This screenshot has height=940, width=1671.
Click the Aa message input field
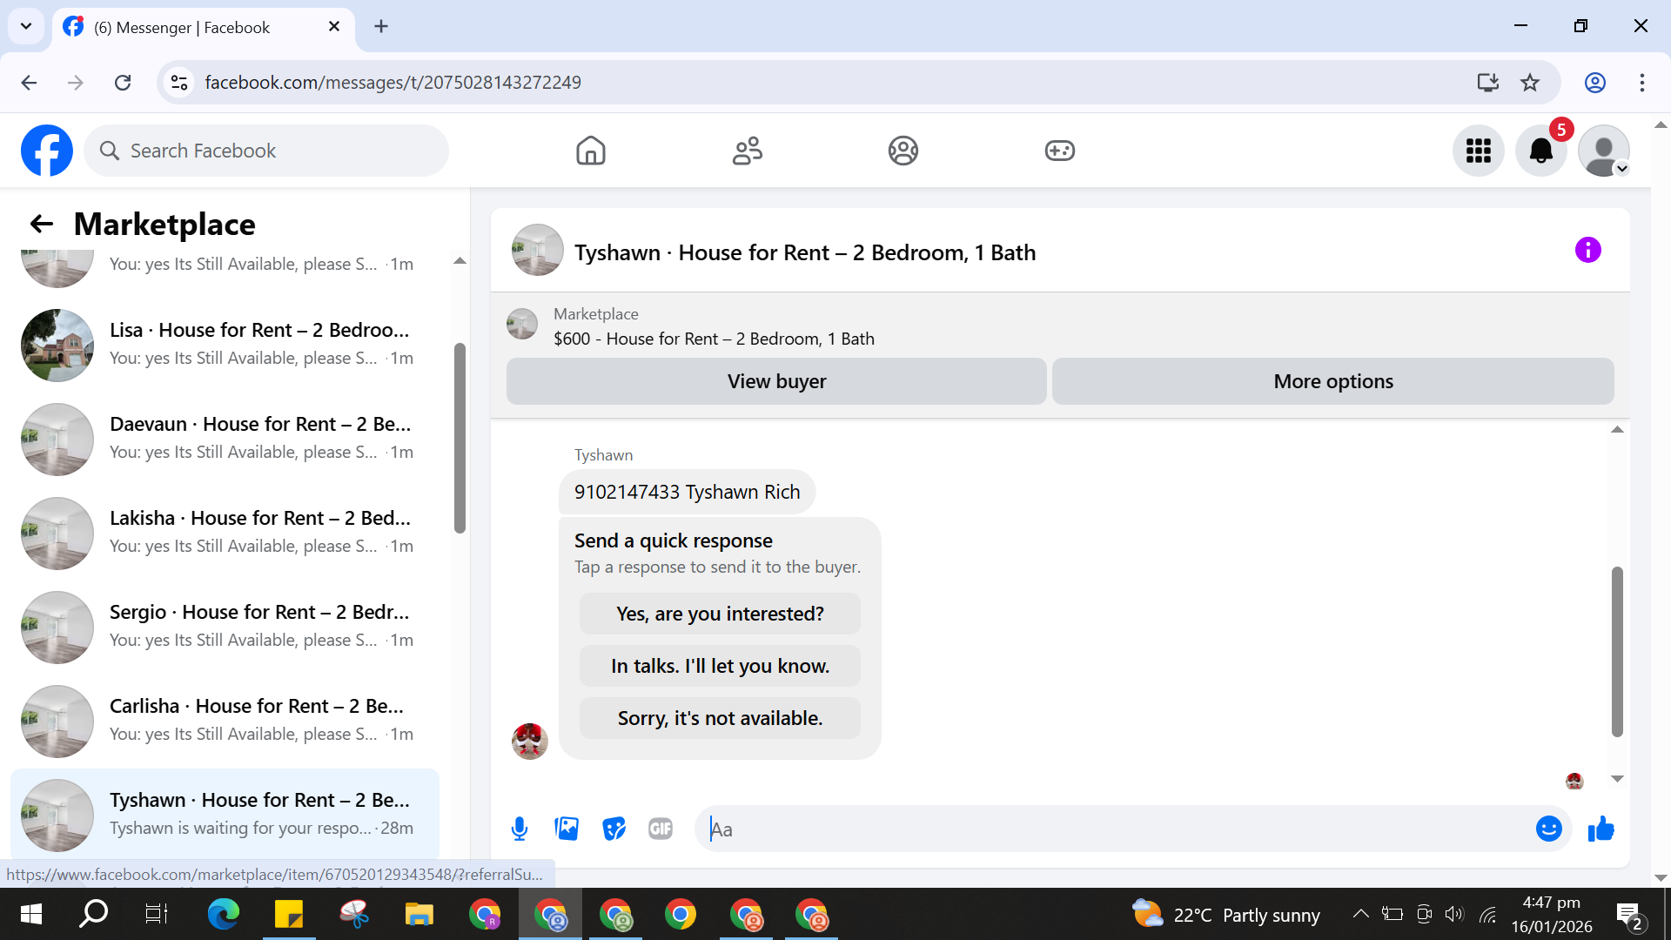point(1114,829)
